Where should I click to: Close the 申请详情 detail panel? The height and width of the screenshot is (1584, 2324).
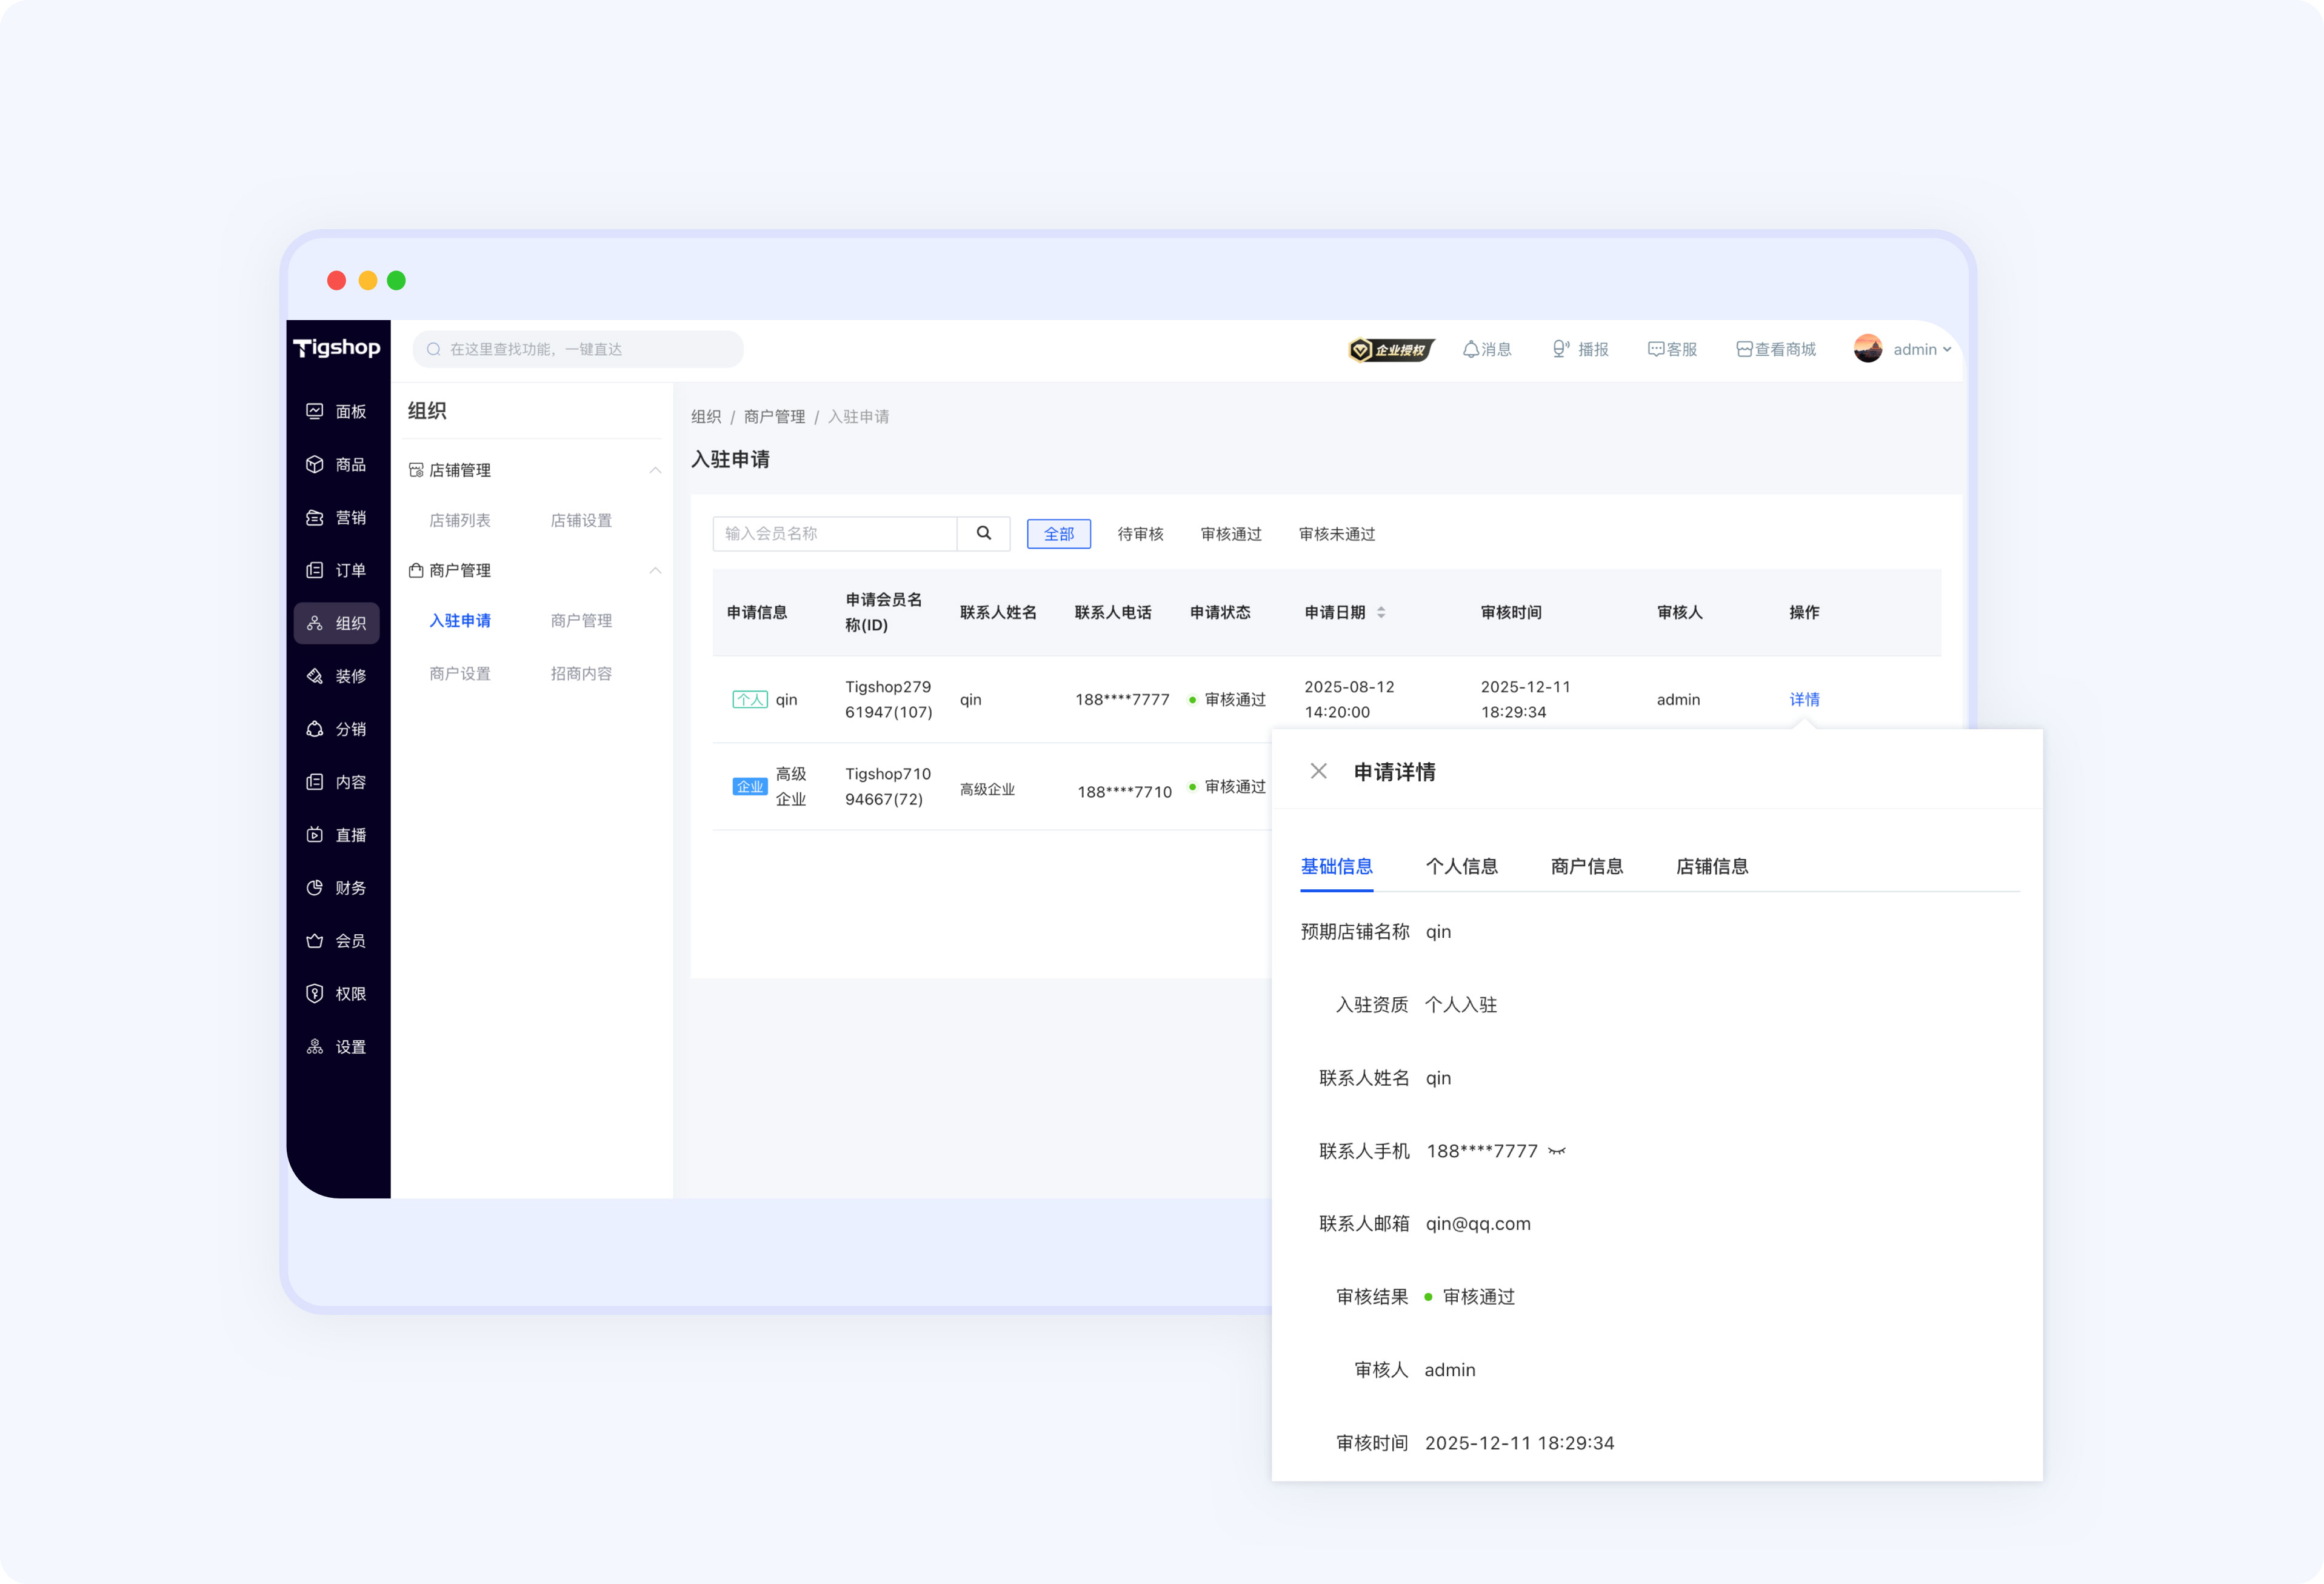(1319, 771)
